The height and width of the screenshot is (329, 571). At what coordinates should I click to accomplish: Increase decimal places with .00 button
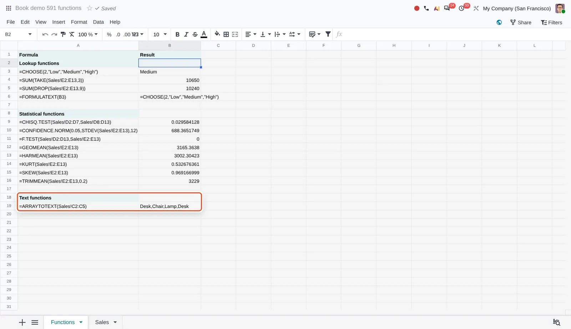pyautogui.click(x=127, y=34)
